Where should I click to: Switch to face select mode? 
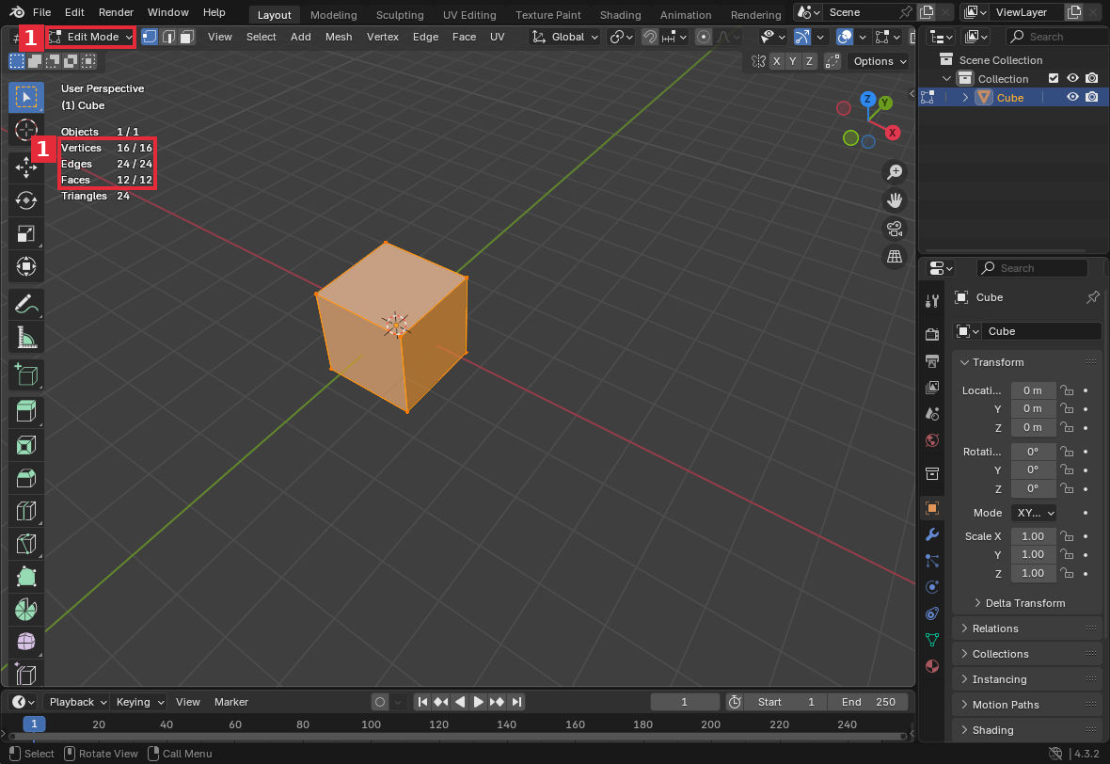[187, 37]
